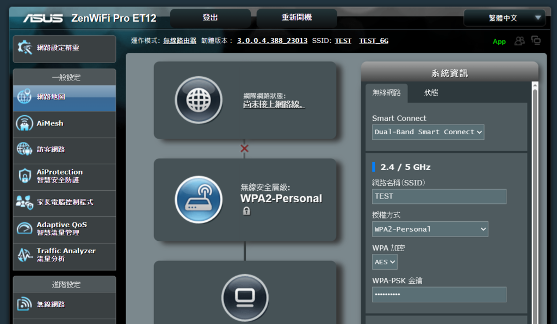Open 家長電腦控制程式 parental control icon
Screen dimensions: 557x324
[24, 202]
